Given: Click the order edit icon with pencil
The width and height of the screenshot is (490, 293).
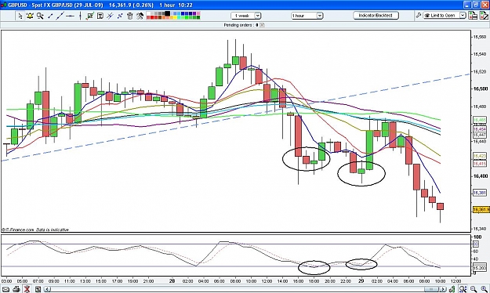Looking at the screenshot, I should 484,16.
